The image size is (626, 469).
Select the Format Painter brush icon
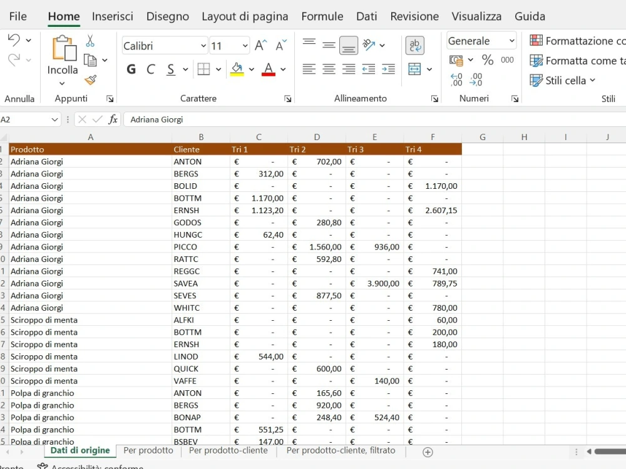[91, 80]
